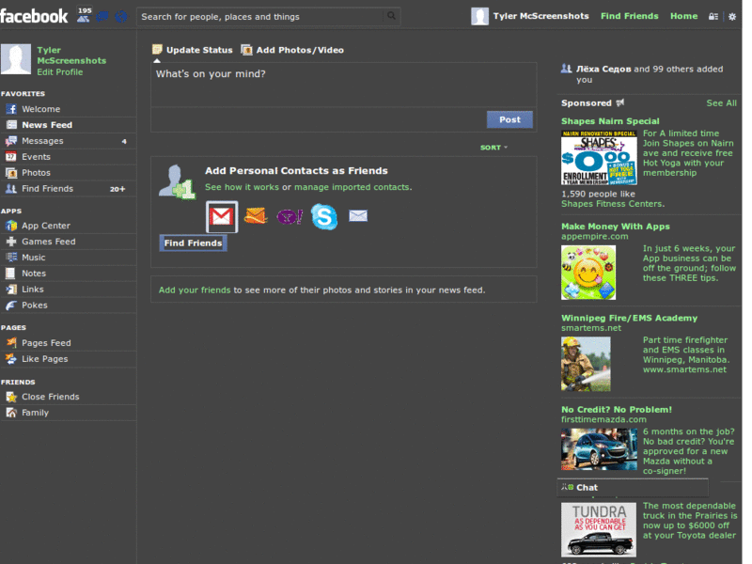752x564 pixels.
Task: Open Make Money With Apps ad title
Action: click(x=616, y=227)
